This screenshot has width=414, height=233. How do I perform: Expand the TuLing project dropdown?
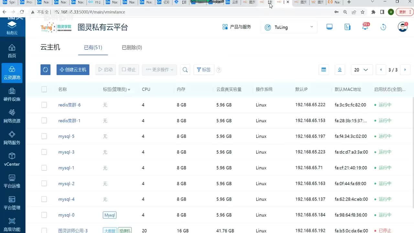289,27
